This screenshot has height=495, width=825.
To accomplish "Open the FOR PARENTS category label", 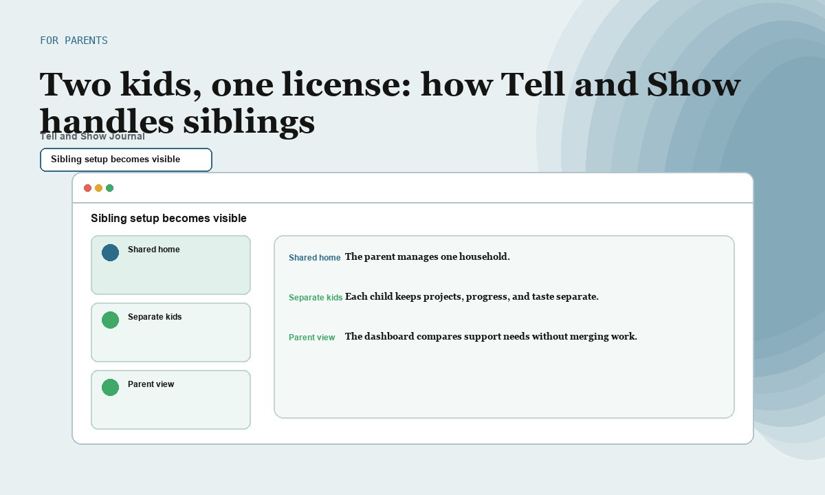I will click(x=74, y=41).
